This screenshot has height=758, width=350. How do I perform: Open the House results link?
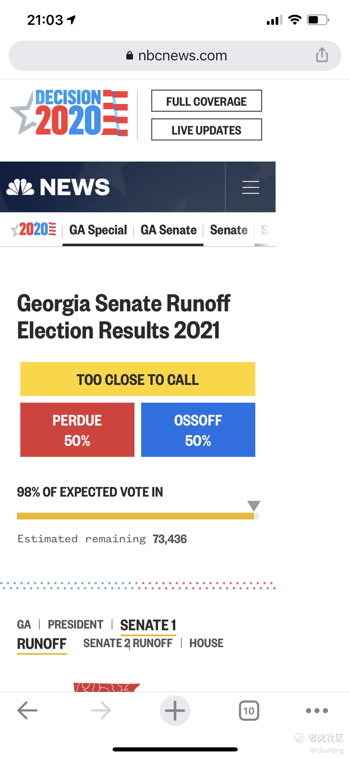click(206, 643)
